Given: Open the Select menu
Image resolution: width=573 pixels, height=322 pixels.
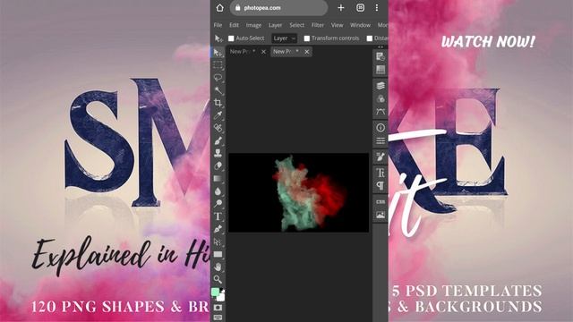Looking at the screenshot, I should point(296,25).
